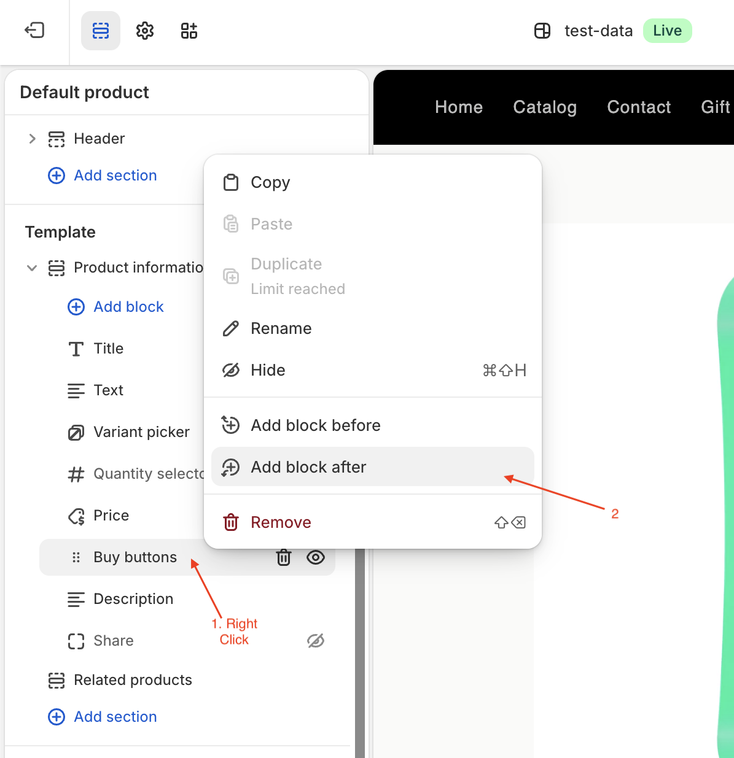734x758 pixels.
Task: Click the Price tag icon
Action: (x=76, y=516)
